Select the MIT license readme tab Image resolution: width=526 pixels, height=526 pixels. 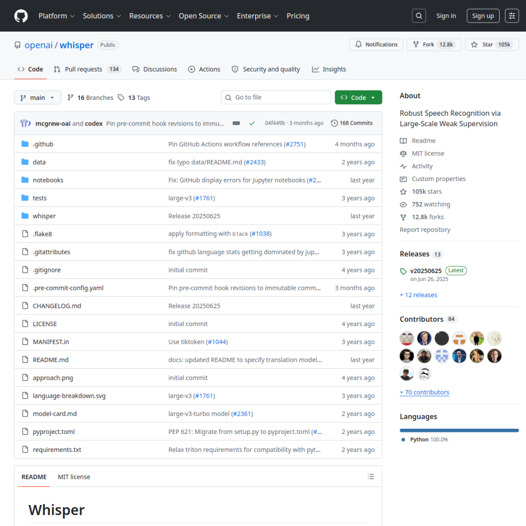coord(74,477)
